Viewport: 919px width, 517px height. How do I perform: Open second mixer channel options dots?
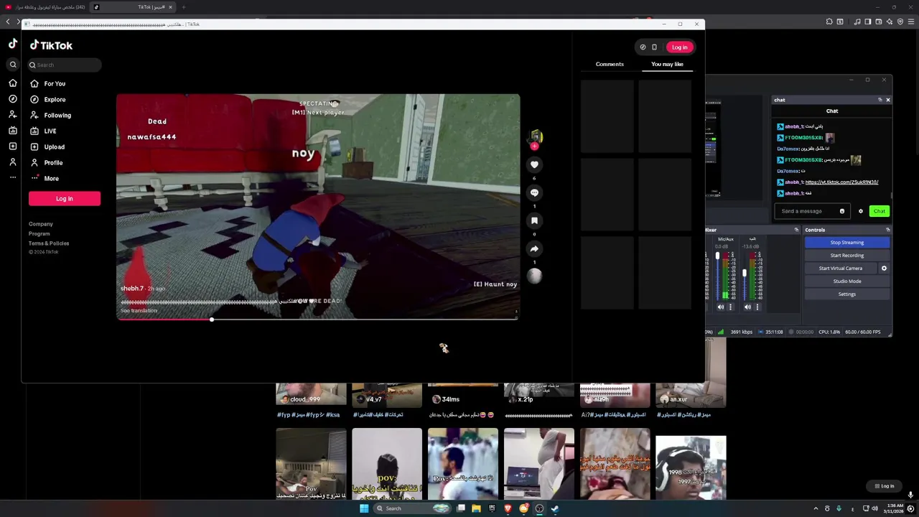pos(757,307)
